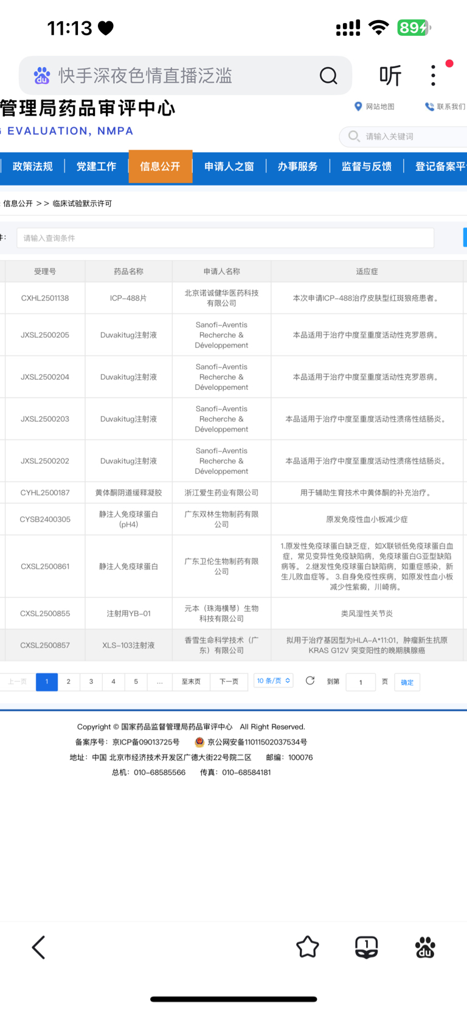The image size is (467, 1011).
Task: Tap the 听 listen button
Action: [x=390, y=75]
